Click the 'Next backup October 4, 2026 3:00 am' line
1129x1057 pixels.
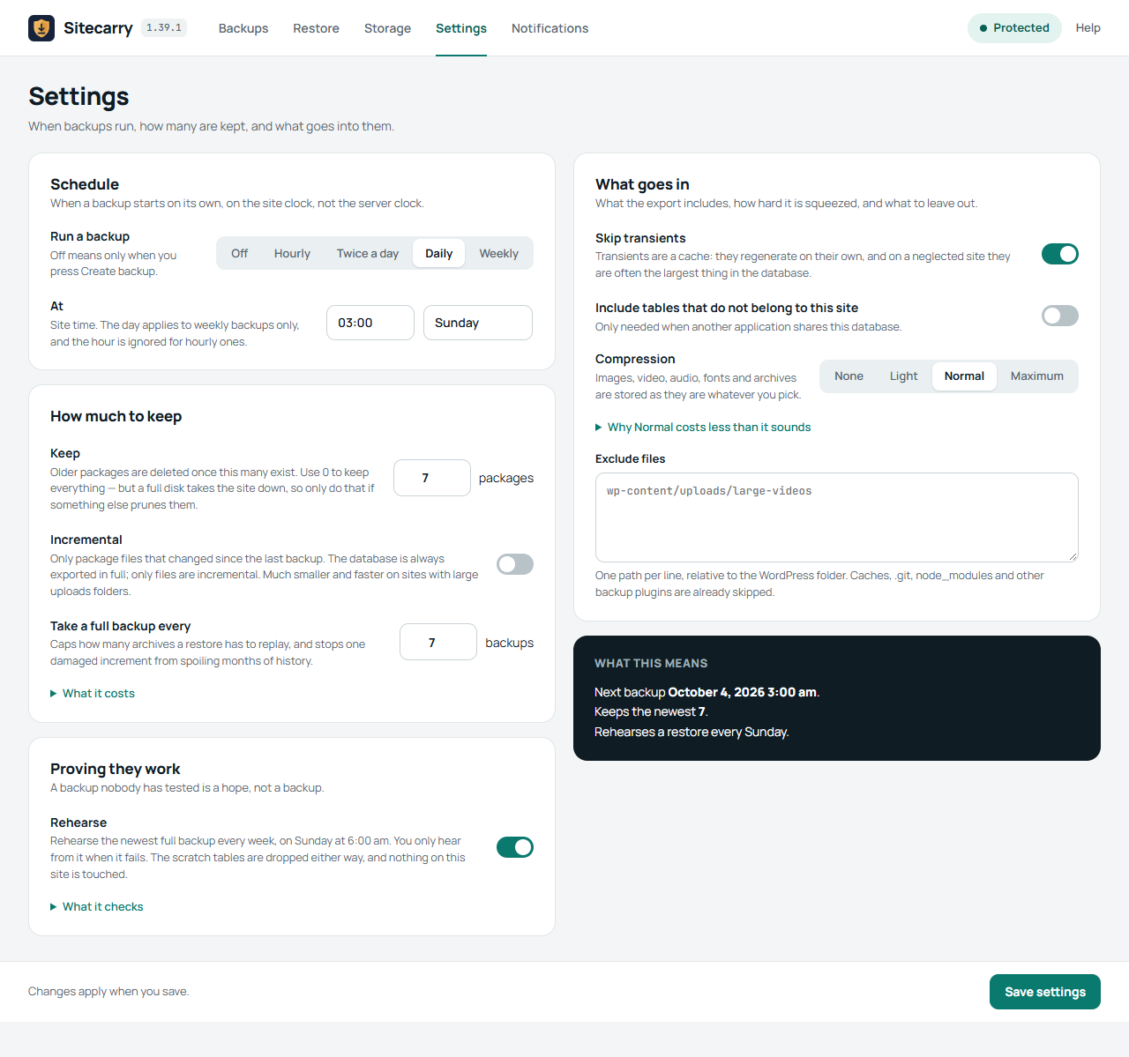pyautogui.click(x=707, y=692)
